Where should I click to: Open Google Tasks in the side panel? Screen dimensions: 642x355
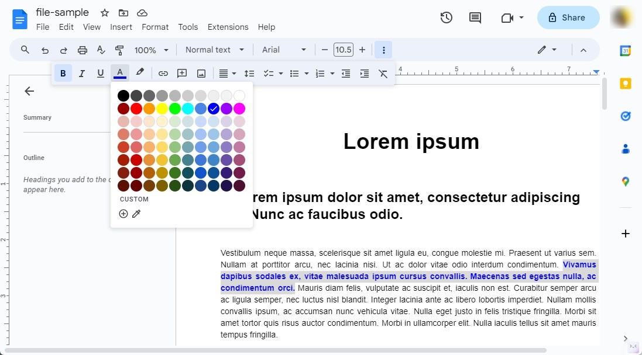coord(625,116)
